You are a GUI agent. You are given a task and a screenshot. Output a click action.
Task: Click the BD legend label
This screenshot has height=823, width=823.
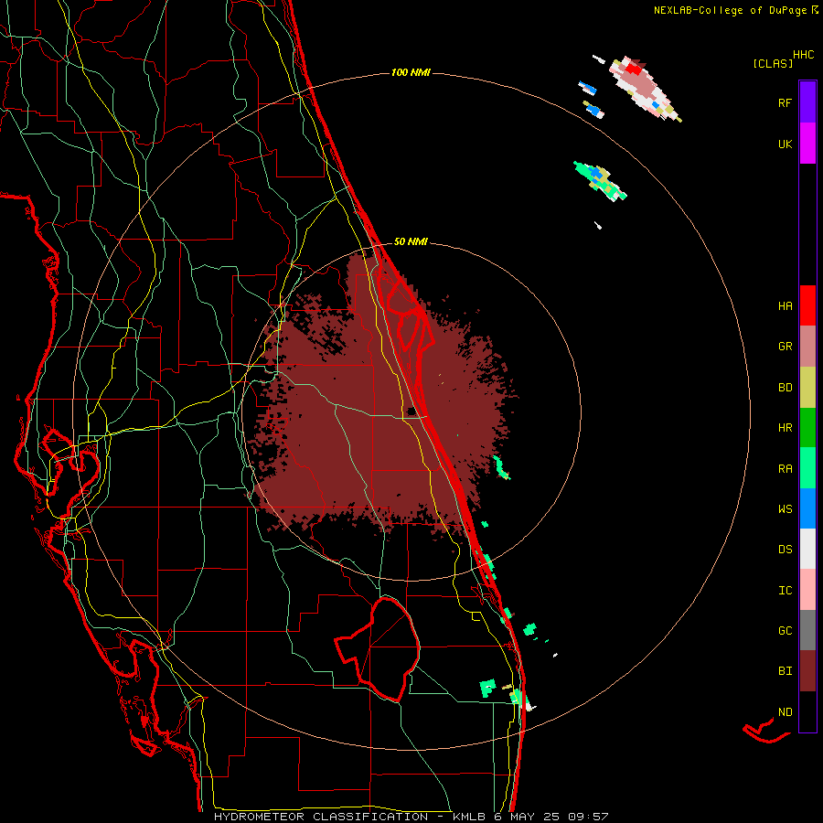coord(785,388)
